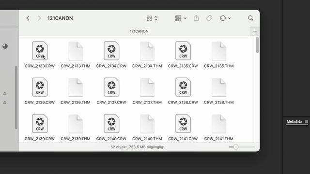Select the CRW_2134.THM file icon

(147, 51)
